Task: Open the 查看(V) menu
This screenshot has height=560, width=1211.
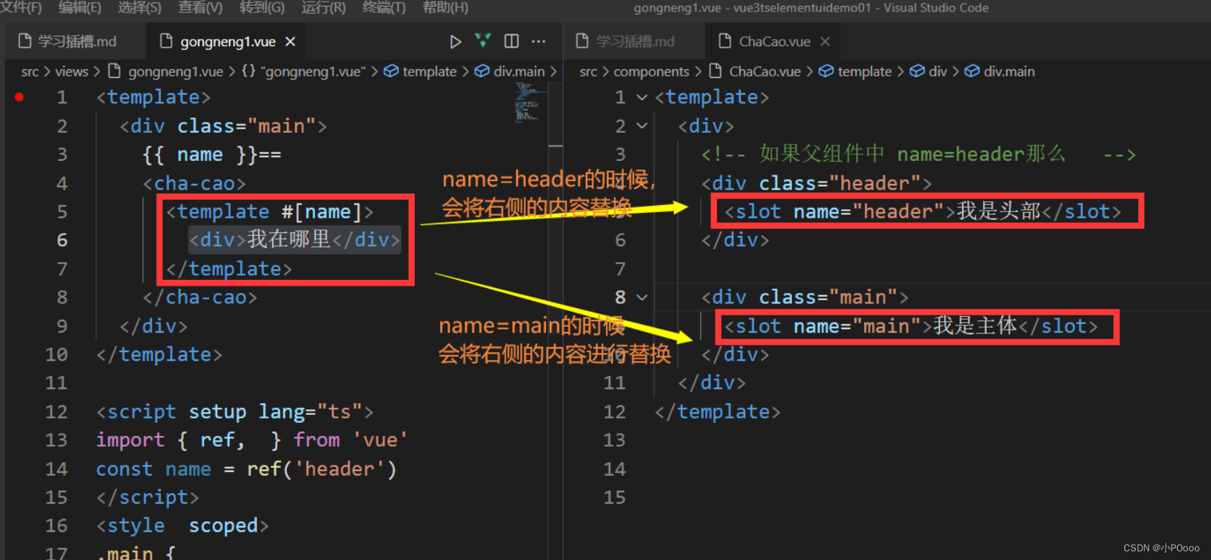Action: tap(200, 8)
